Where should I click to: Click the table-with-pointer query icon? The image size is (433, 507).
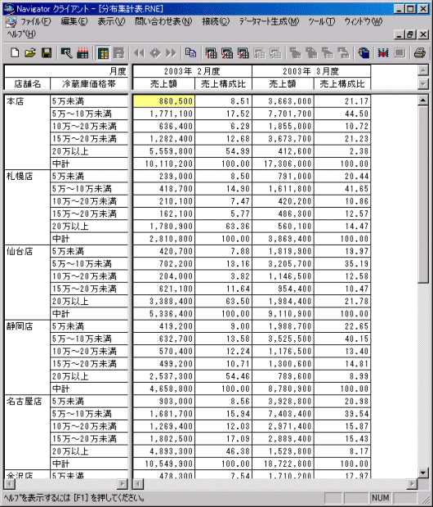coord(66,52)
